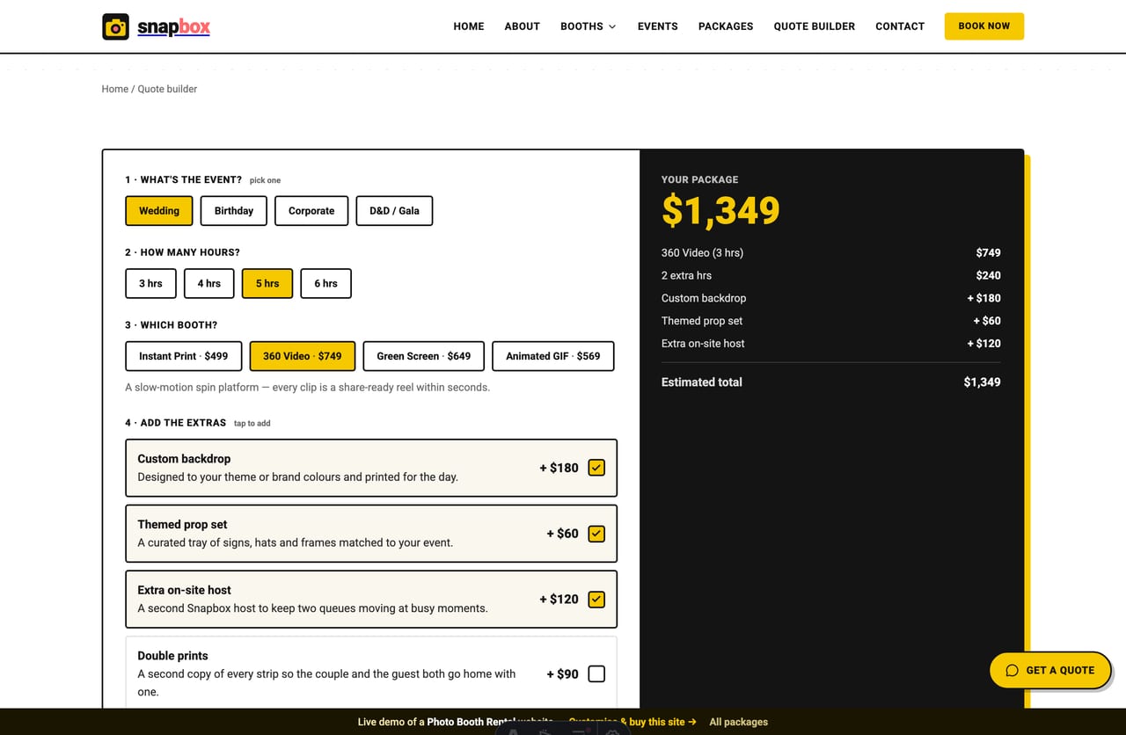Click the Estimated total label
Image resolution: width=1126 pixels, height=735 pixels.
(x=702, y=382)
